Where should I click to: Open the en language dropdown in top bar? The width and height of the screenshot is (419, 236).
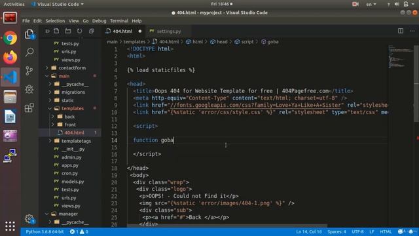[371, 5]
